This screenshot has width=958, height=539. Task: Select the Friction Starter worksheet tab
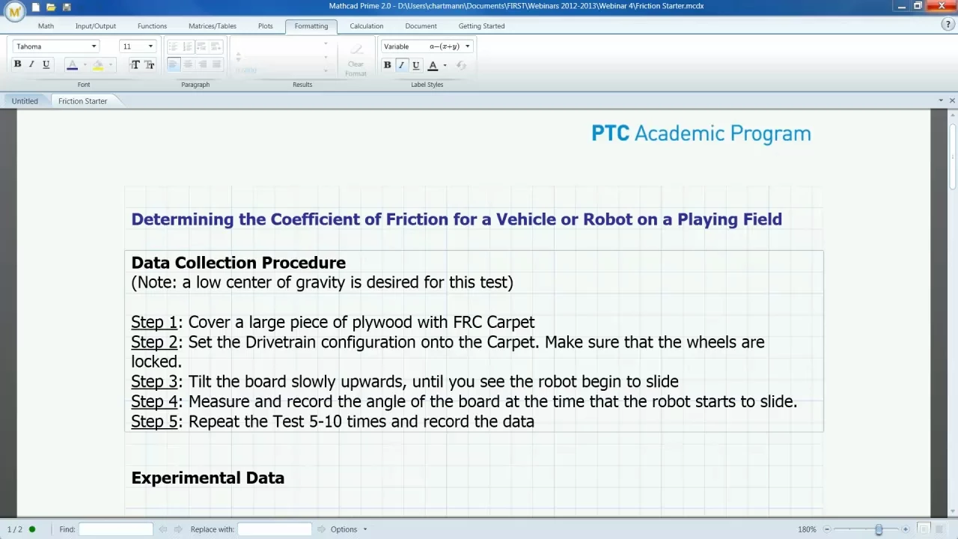82,101
